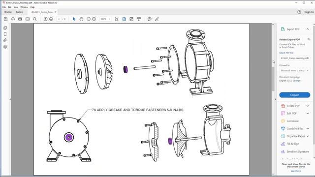This screenshot has width=315, height=177.
Task: Click the help question mark icon
Action: pyautogui.click(x=299, y=12)
